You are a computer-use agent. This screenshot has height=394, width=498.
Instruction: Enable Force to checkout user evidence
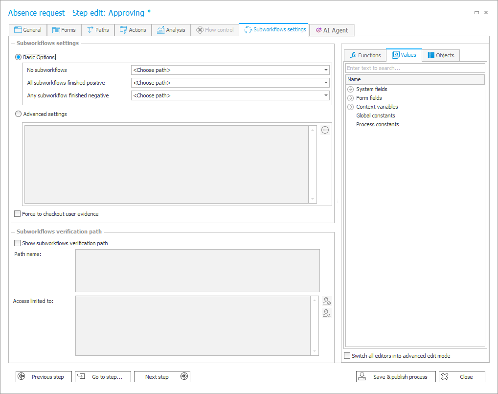coord(18,214)
